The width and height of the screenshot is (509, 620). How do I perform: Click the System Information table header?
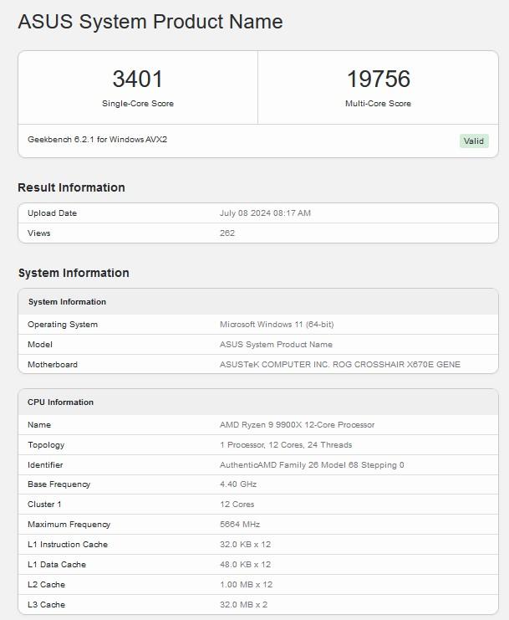(x=67, y=302)
